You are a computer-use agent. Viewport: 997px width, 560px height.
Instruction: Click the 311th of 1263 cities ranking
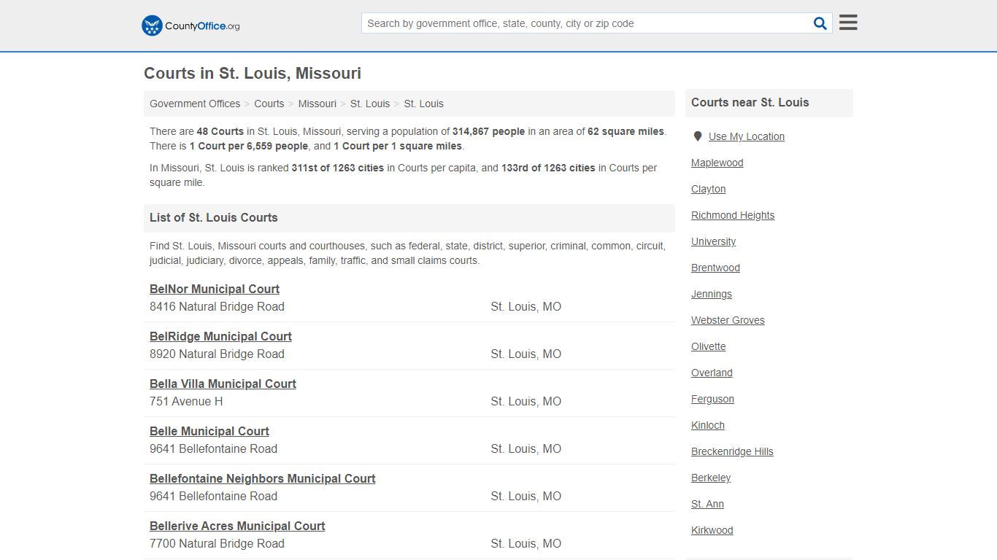click(338, 168)
